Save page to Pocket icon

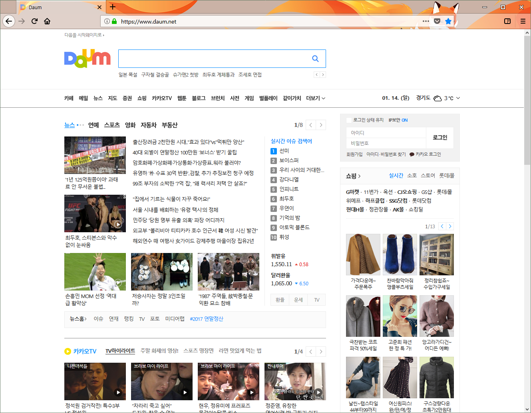pos(437,21)
